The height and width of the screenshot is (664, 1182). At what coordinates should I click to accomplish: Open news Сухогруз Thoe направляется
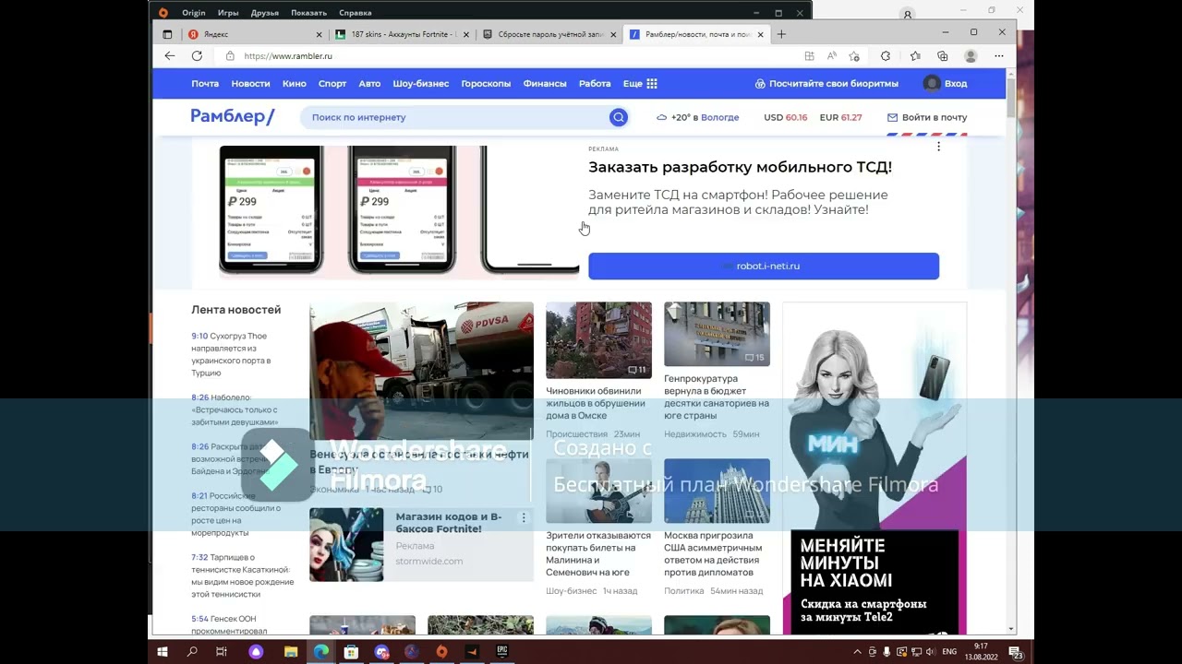click(231, 354)
